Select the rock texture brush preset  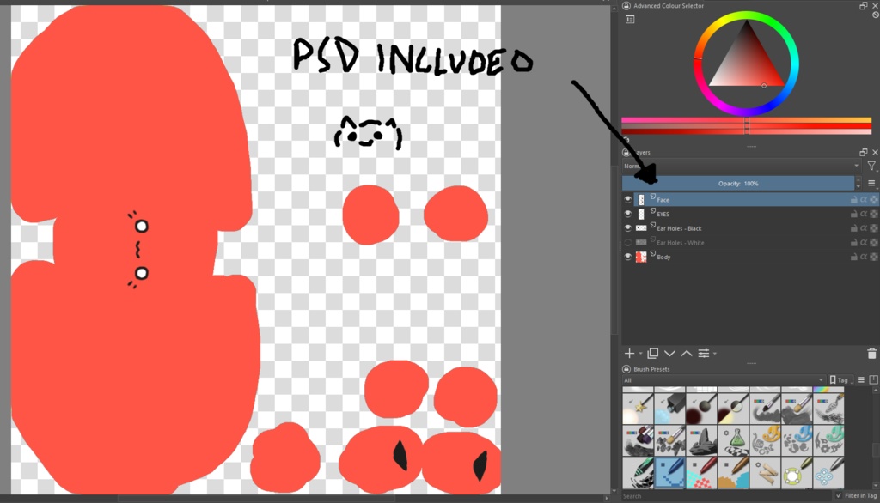(x=701, y=440)
